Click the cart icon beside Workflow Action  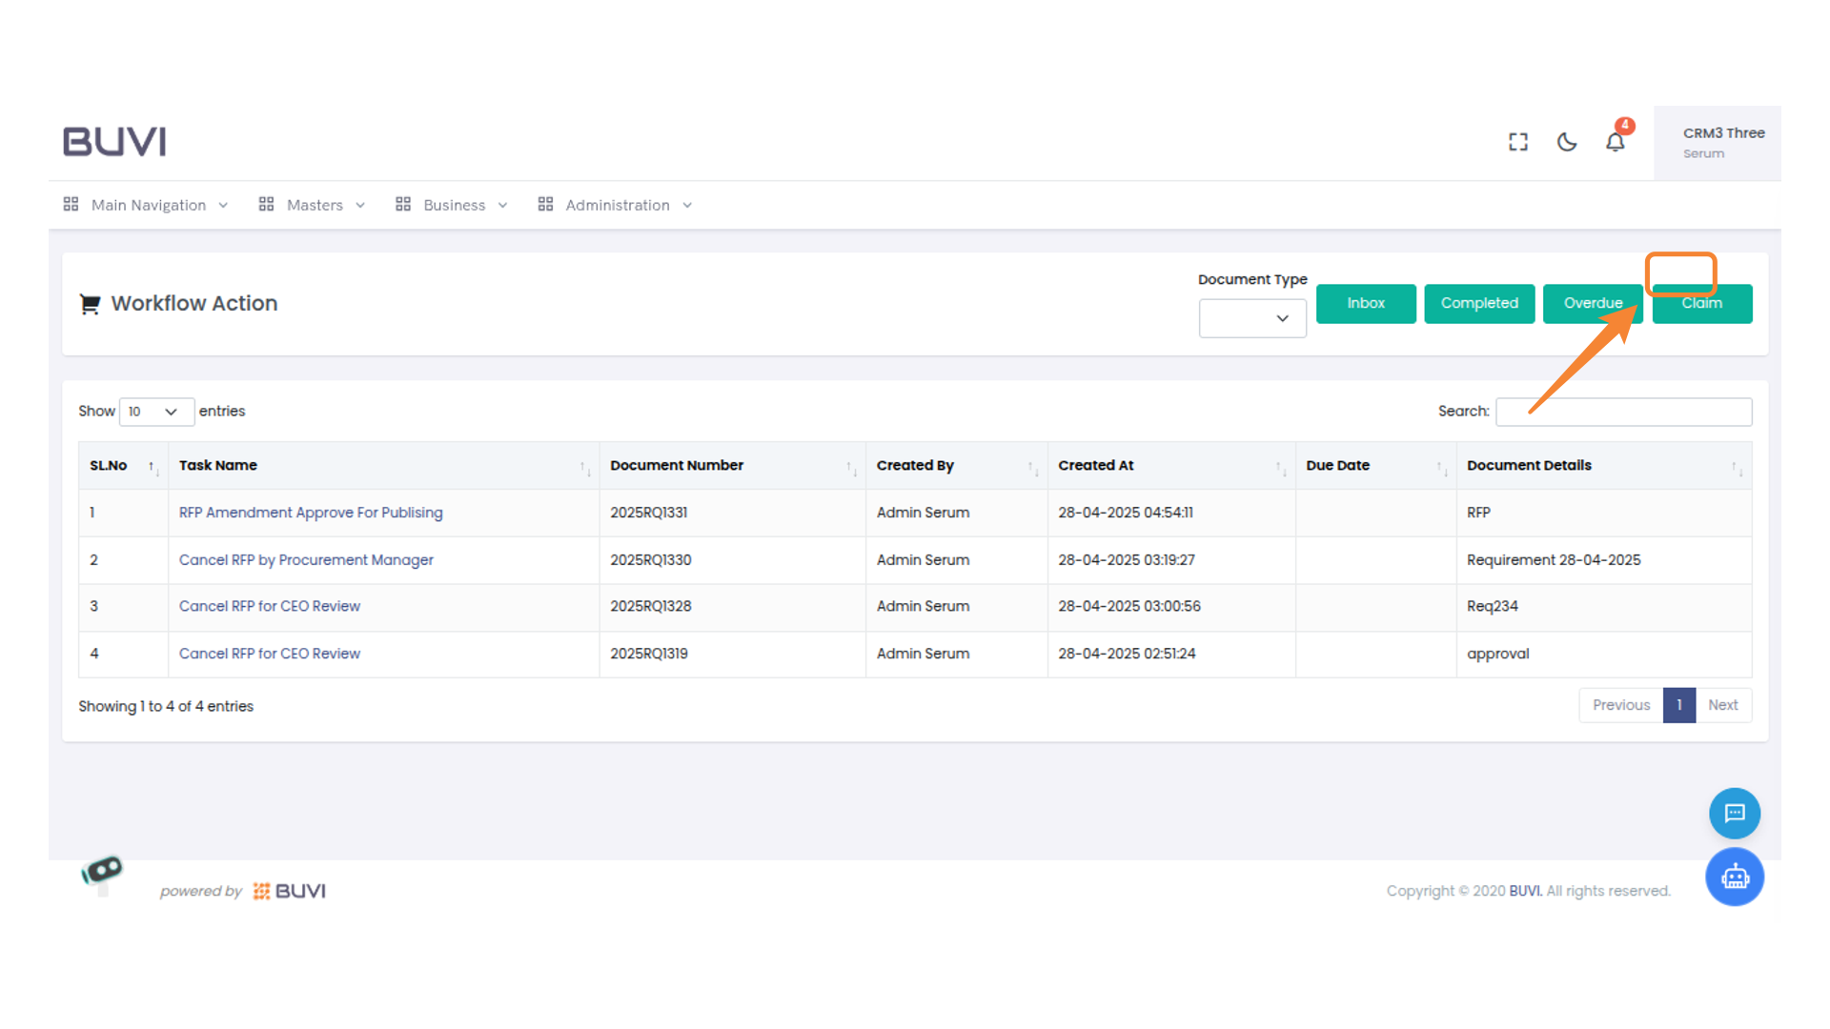[90, 304]
